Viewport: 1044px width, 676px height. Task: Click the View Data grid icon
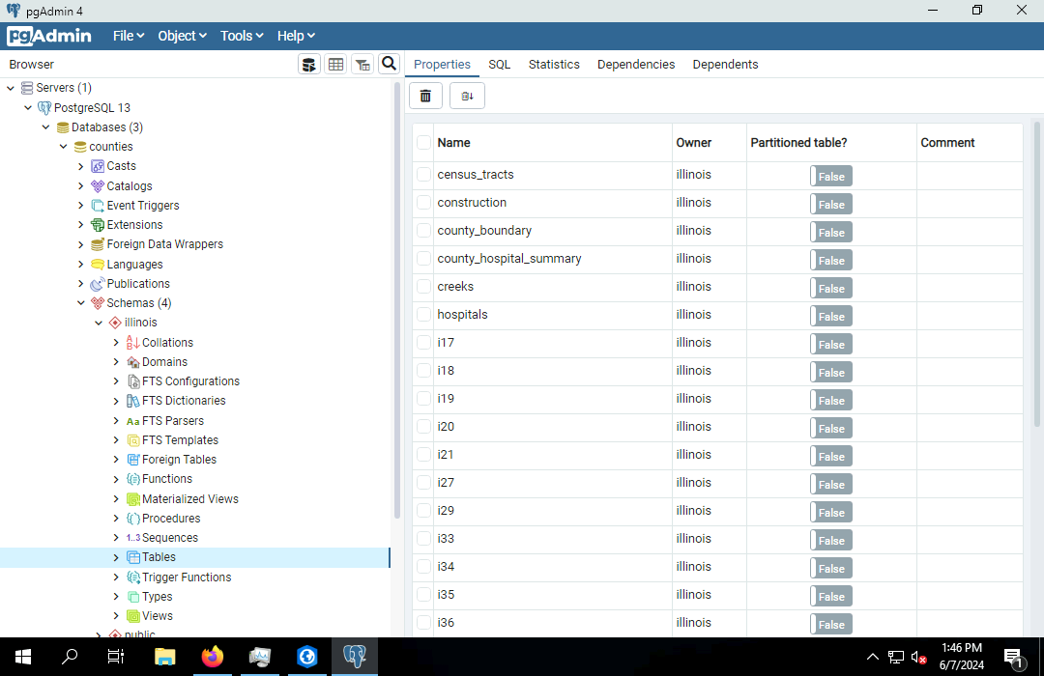tap(335, 65)
